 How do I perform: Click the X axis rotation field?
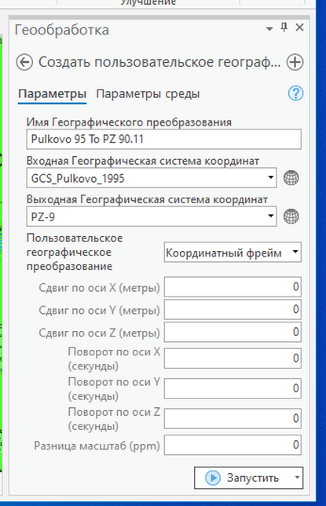(x=233, y=359)
